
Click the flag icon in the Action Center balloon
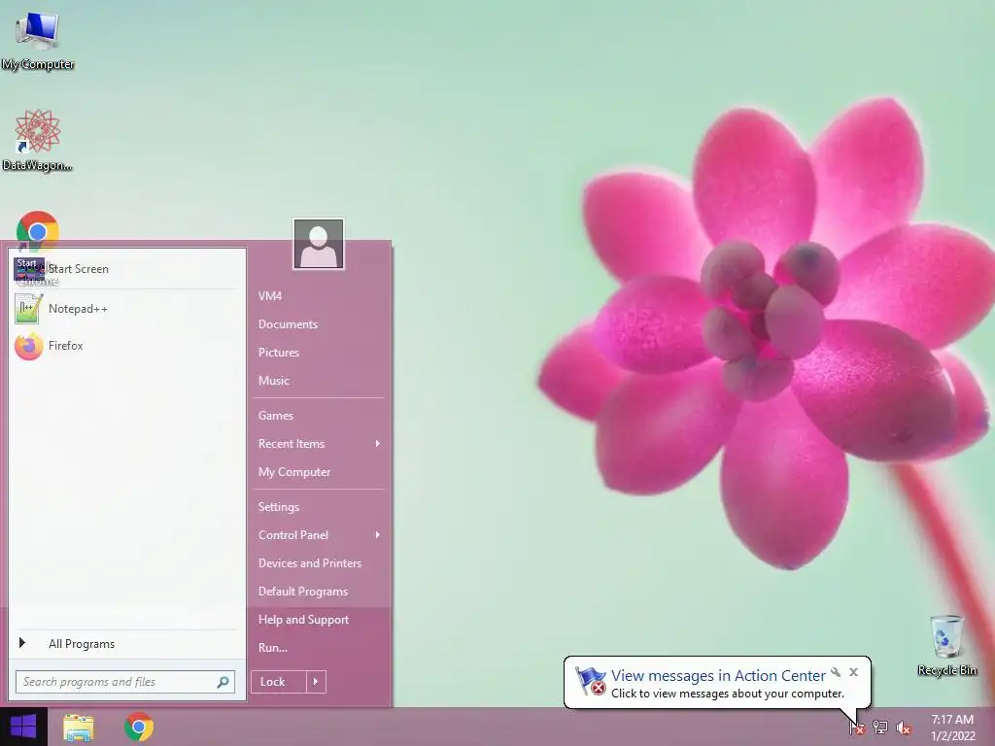coord(590,681)
